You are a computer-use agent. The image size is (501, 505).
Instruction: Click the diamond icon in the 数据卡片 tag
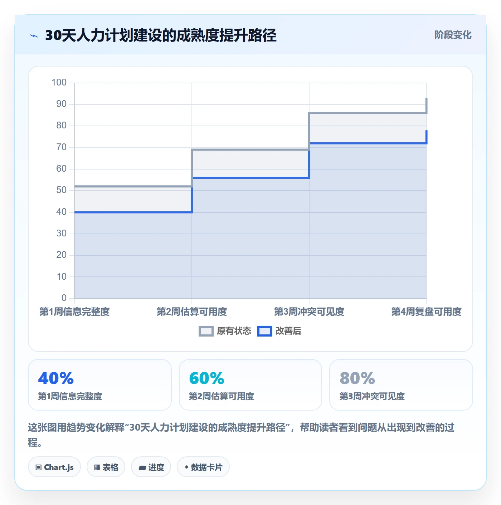[186, 467]
